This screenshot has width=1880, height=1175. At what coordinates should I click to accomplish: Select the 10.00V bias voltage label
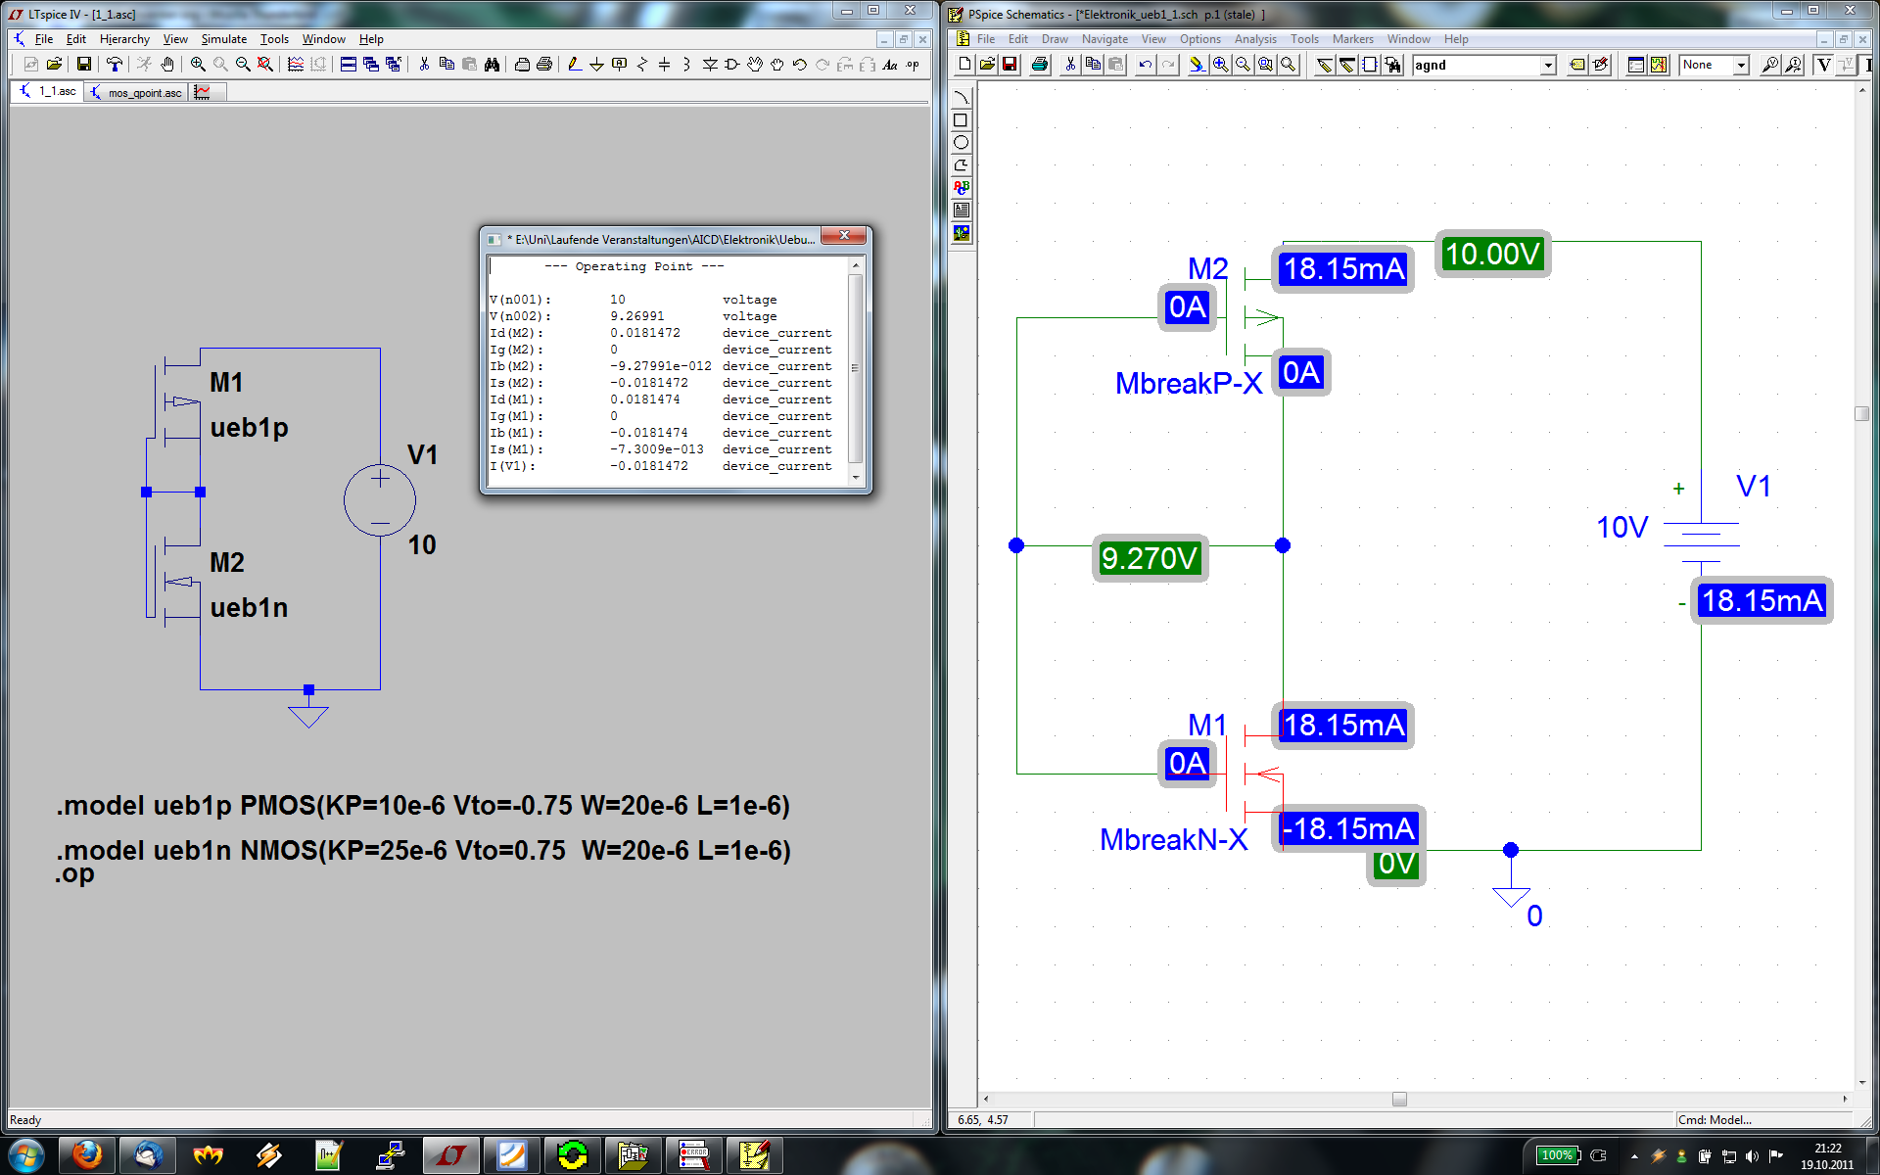coord(1493,255)
